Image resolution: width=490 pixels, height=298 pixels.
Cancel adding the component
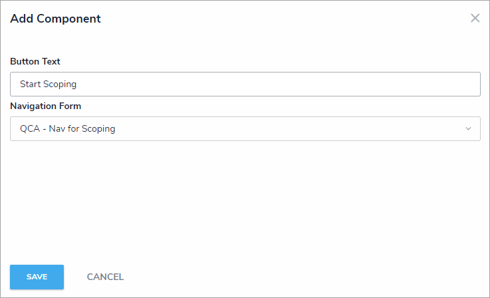[x=105, y=277]
